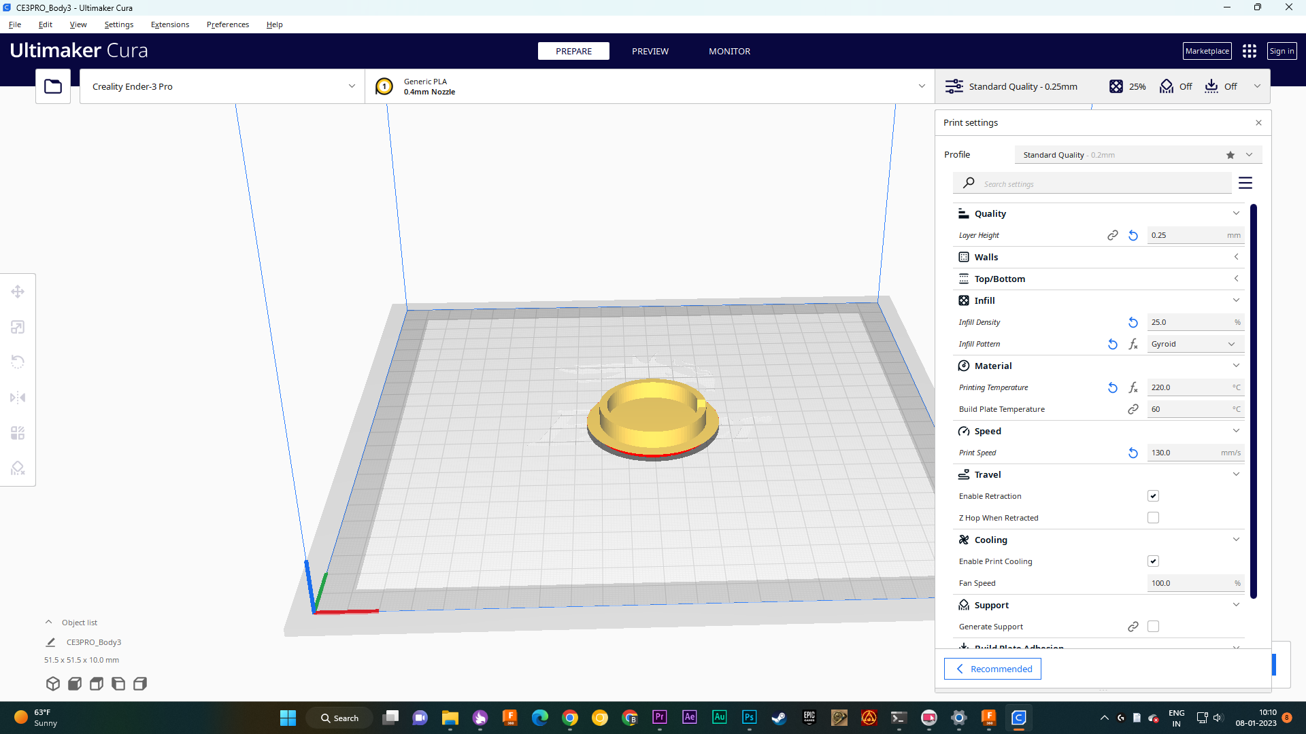Select the Mirror tool in the left toolbar
The height and width of the screenshot is (734, 1306).
[x=18, y=398]
